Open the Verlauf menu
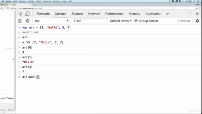Screen dimensions: 202x114 pyautogui.click(x=39, y=1)
